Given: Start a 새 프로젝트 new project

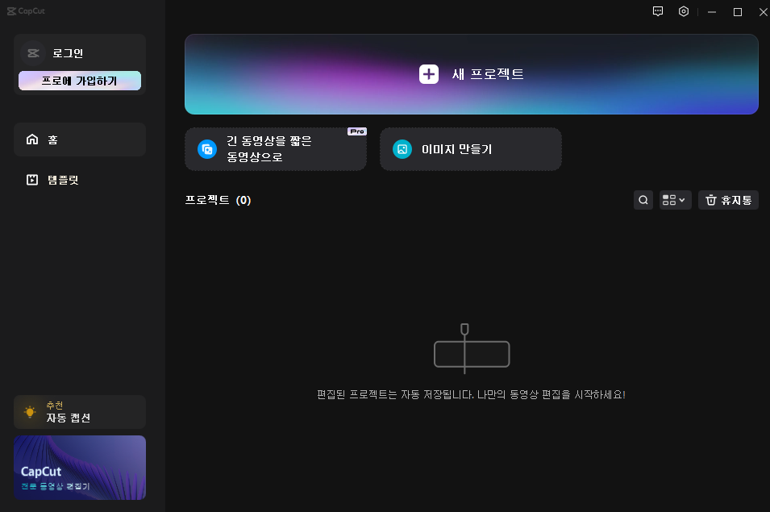Looking at the screenshot, I should point(472,73).
